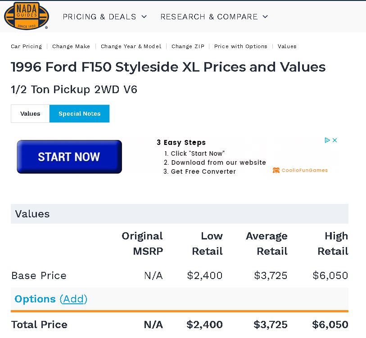
Task: Click the NADA Guides logo
Action: coord(26,16)
